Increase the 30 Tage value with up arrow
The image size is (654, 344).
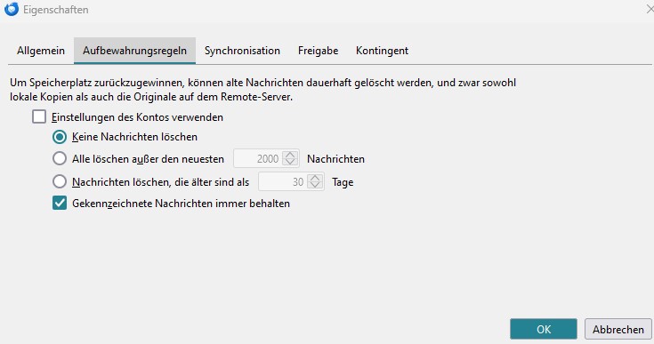315,178
